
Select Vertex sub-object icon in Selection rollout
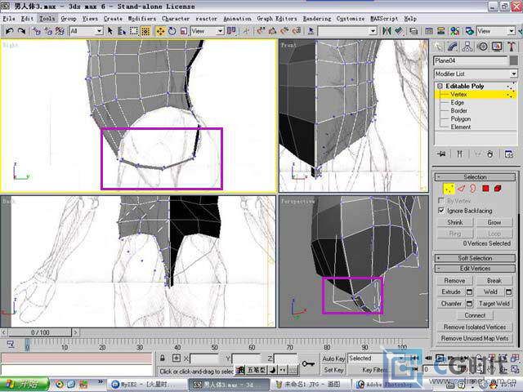tap(449, 189)
